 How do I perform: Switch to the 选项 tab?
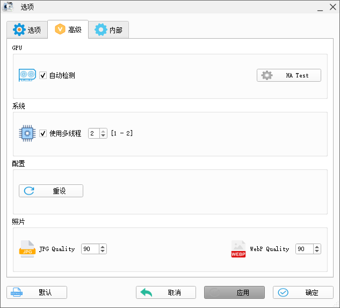[27, 30]
